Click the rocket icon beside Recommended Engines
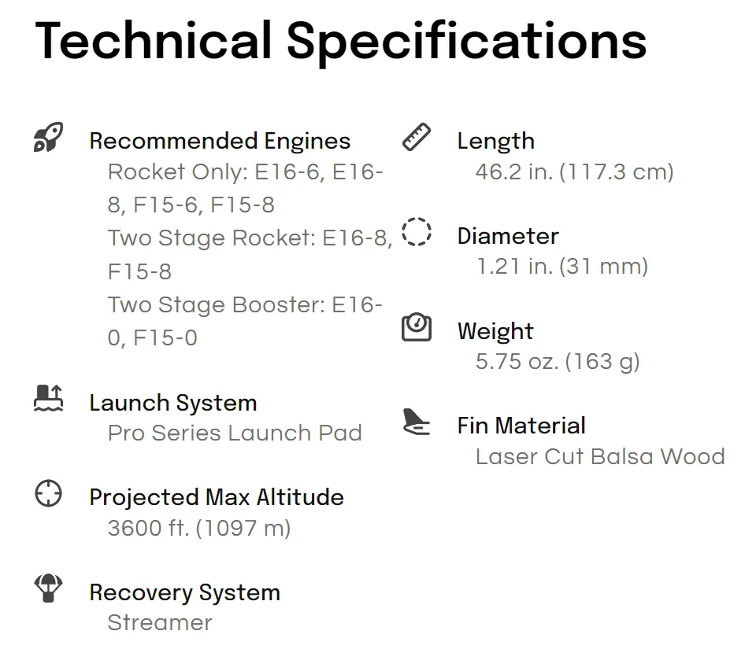 pyautogui.click(x=48, y=137)
